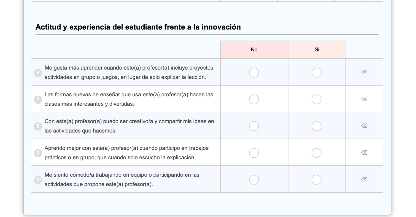
Task: Click the Si column header
Action: point(317,50)
